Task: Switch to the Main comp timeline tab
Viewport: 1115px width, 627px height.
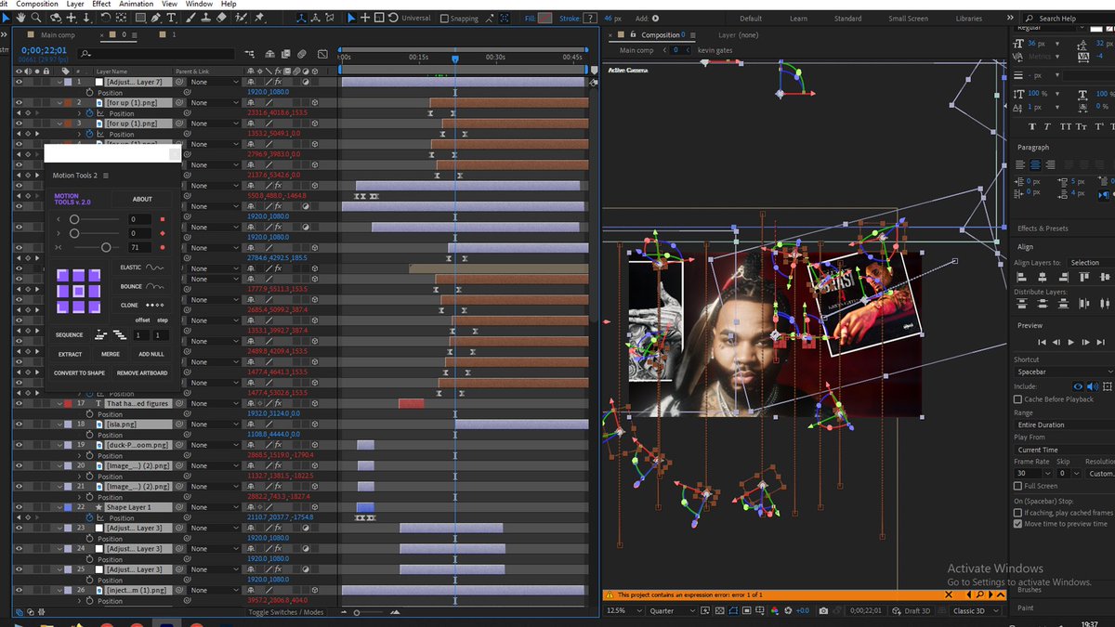Action: [58, 35]
